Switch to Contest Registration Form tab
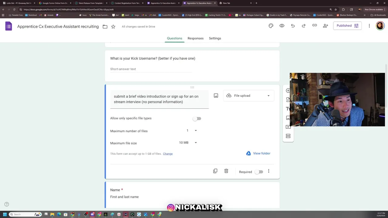 tap(127, 3)
